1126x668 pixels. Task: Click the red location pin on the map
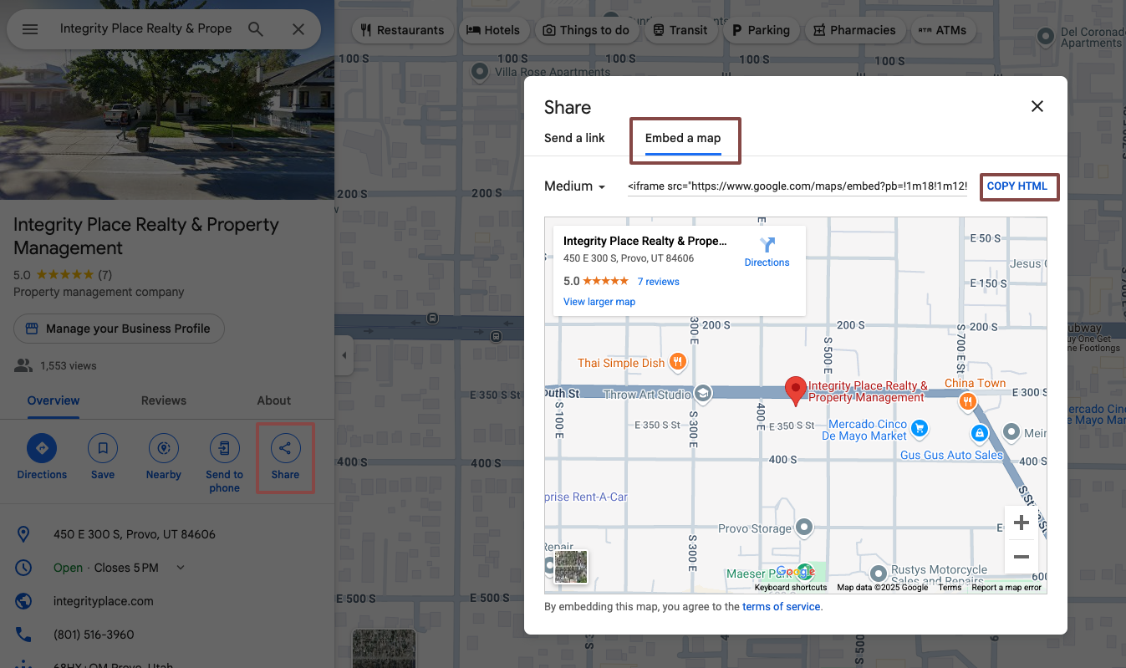click(x=796, y=390)
